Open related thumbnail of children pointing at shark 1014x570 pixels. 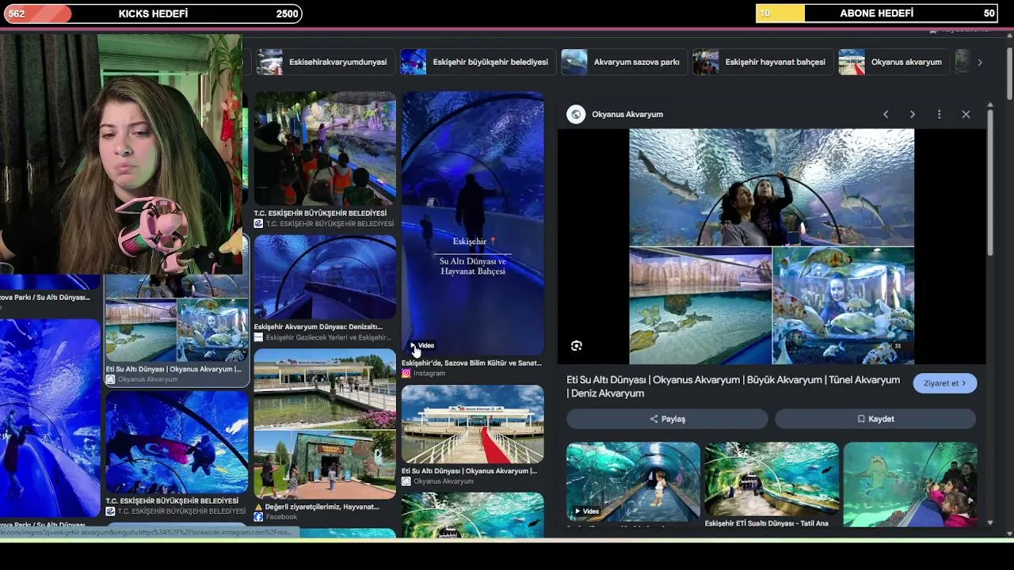point(910,484)
